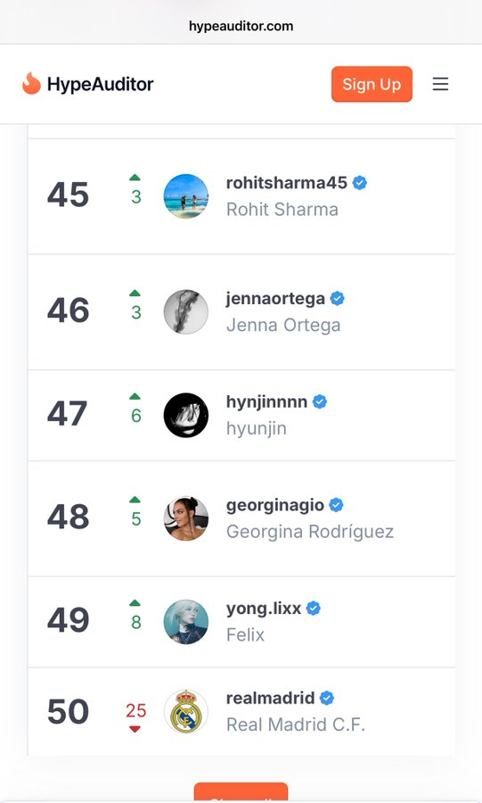Open the jennaortega username link
This screenshot has height=803, width=482.
(275, 299)
